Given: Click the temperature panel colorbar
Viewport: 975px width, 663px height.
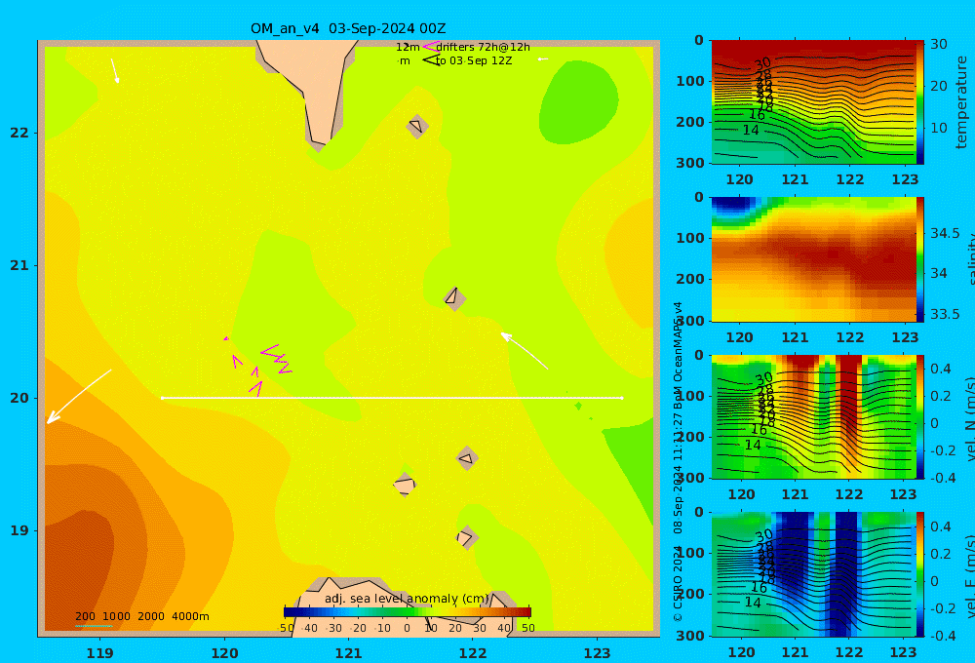Looking at the screenshot, I should point(920,102).
